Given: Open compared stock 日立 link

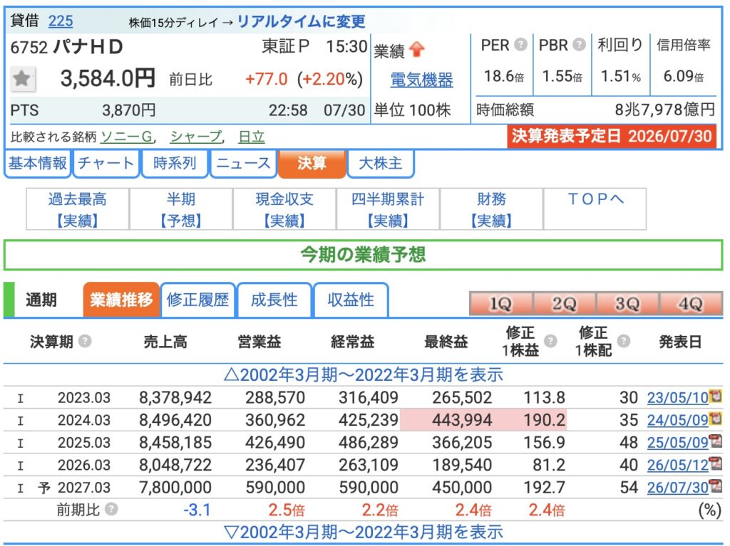Looking at the screenshot, I should point(252,137).
